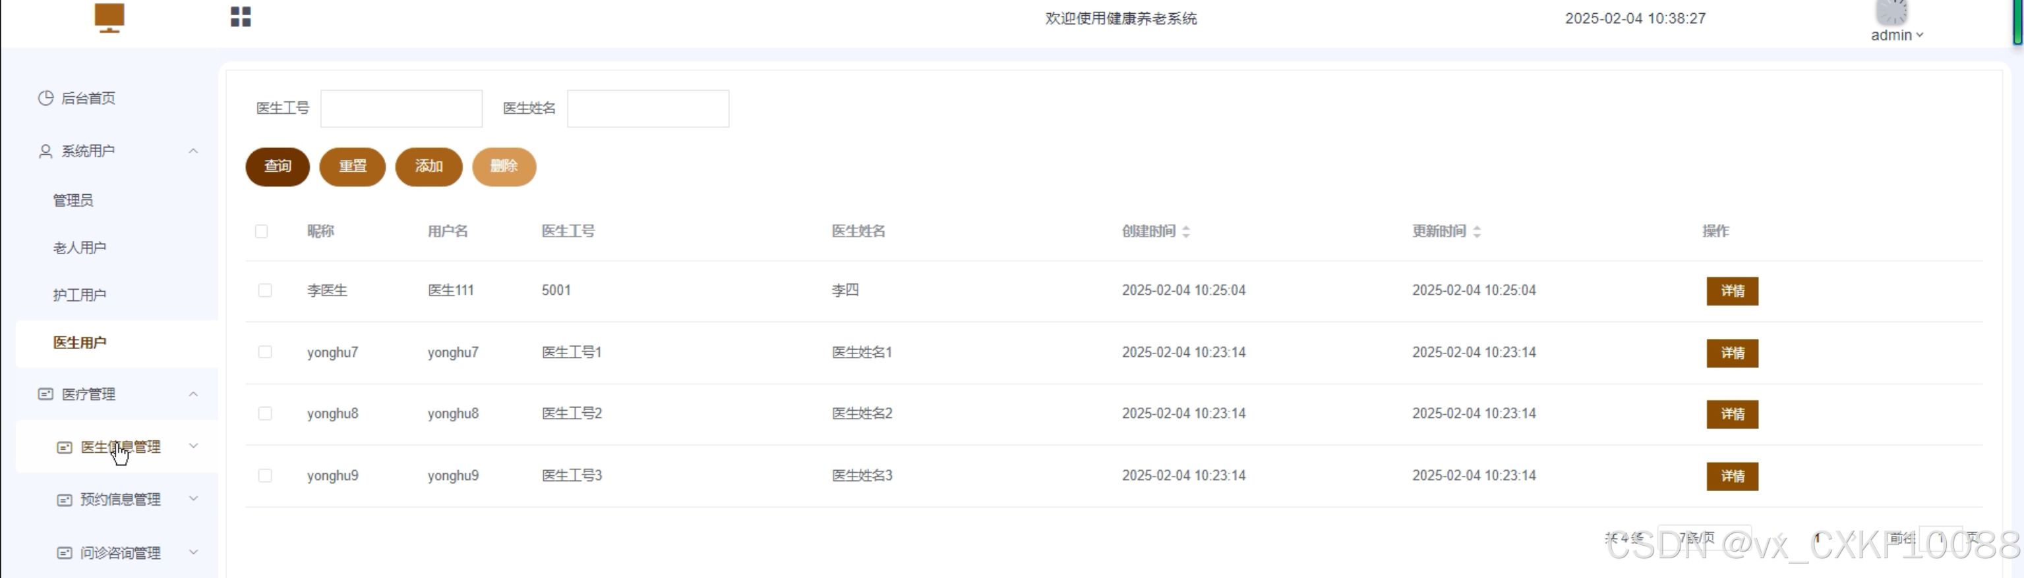Open 详情 for the yonghu8 row
This screenshot has height=578, width=2024.
pyautogui.click(x=1732, y=414)
